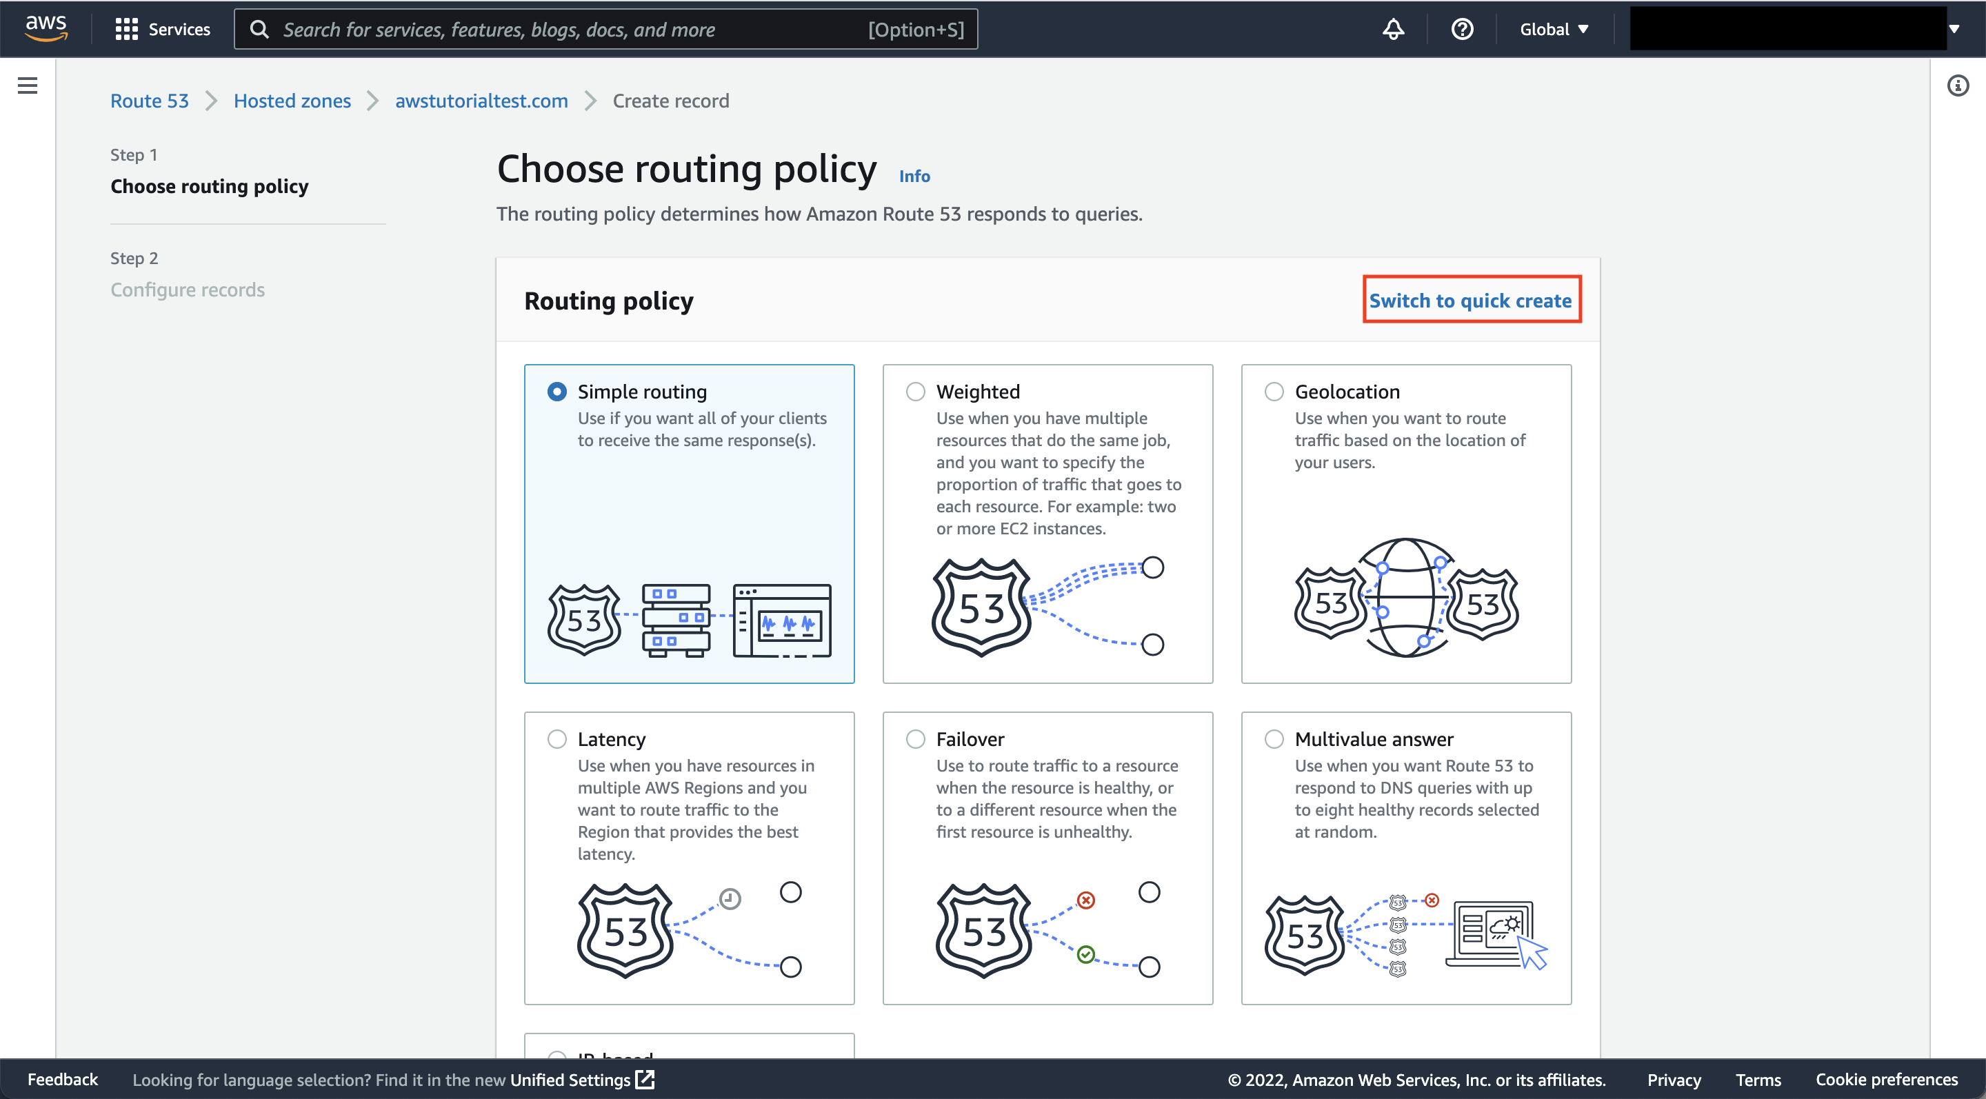Viewport: 1986px width, 1099px height.
Task: Open the notifications bell icon
Action: point(1393,29)
